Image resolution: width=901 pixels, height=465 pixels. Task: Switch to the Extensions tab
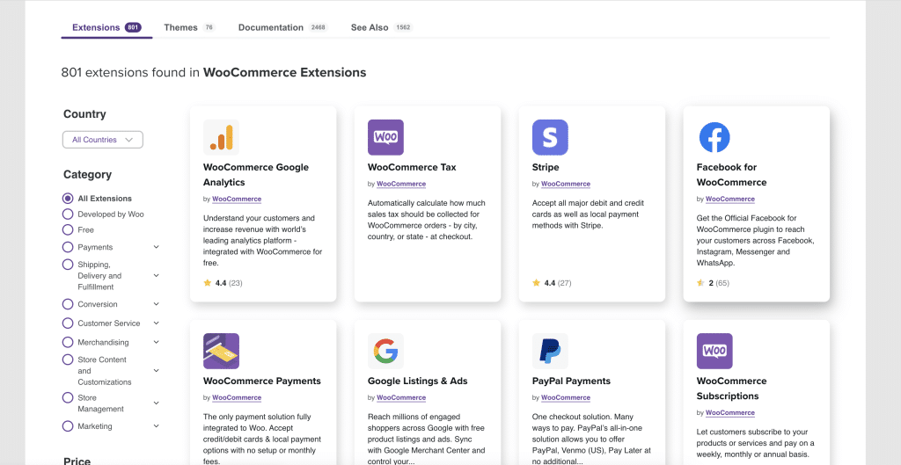click(106, 27)
